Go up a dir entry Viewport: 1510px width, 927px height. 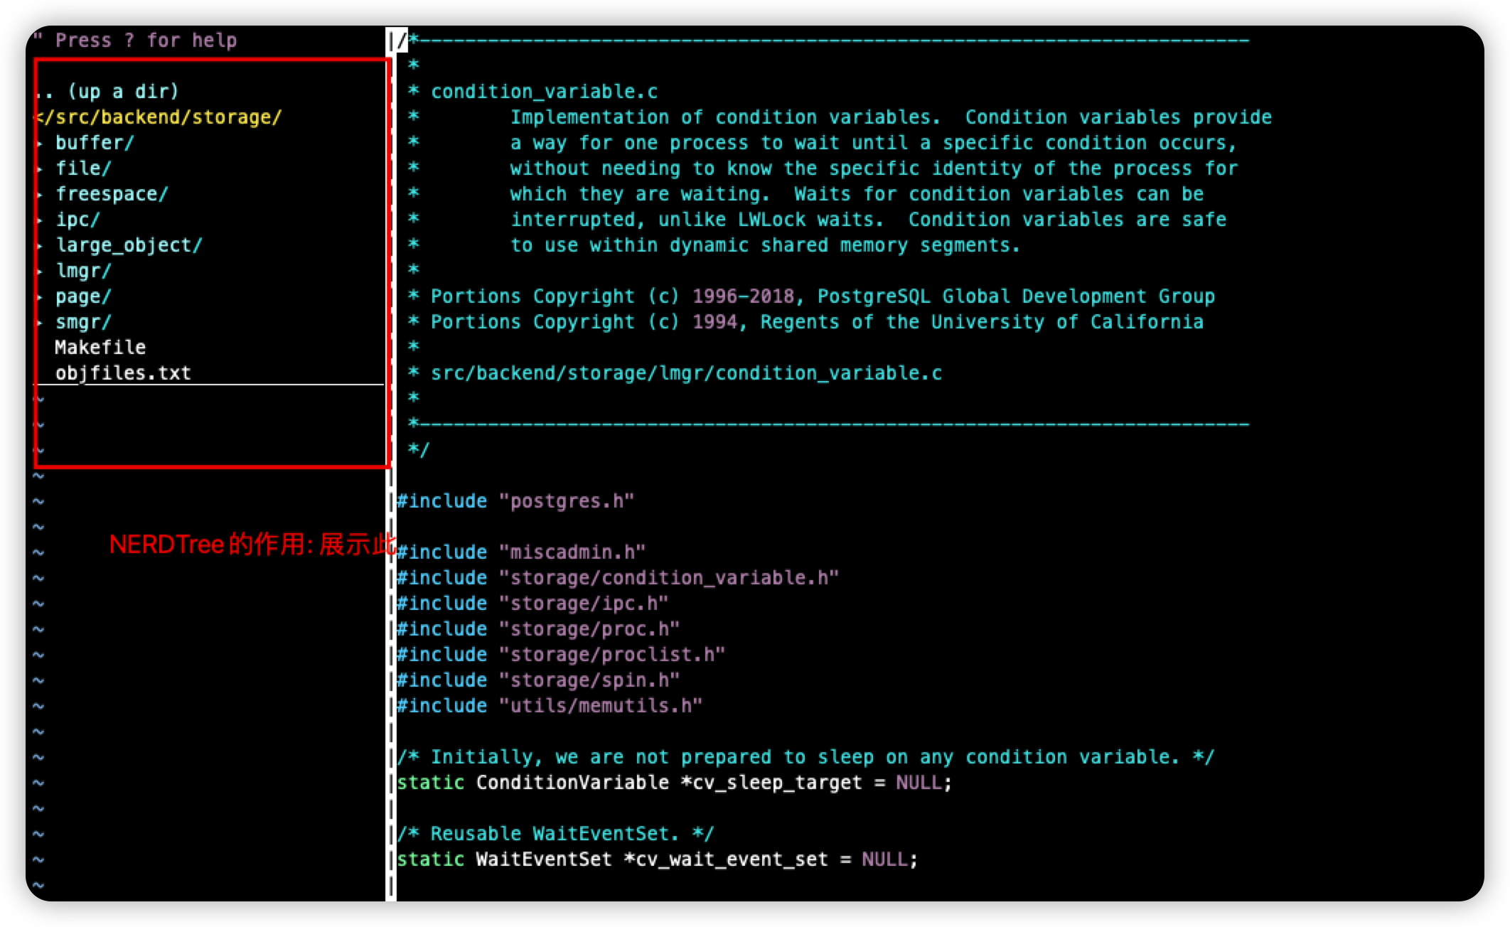[107, 92]
